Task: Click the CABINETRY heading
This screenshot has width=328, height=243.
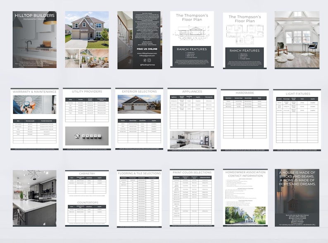Action: 87,174
